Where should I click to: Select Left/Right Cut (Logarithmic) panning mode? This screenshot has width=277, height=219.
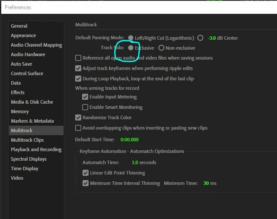coord(131,38)
